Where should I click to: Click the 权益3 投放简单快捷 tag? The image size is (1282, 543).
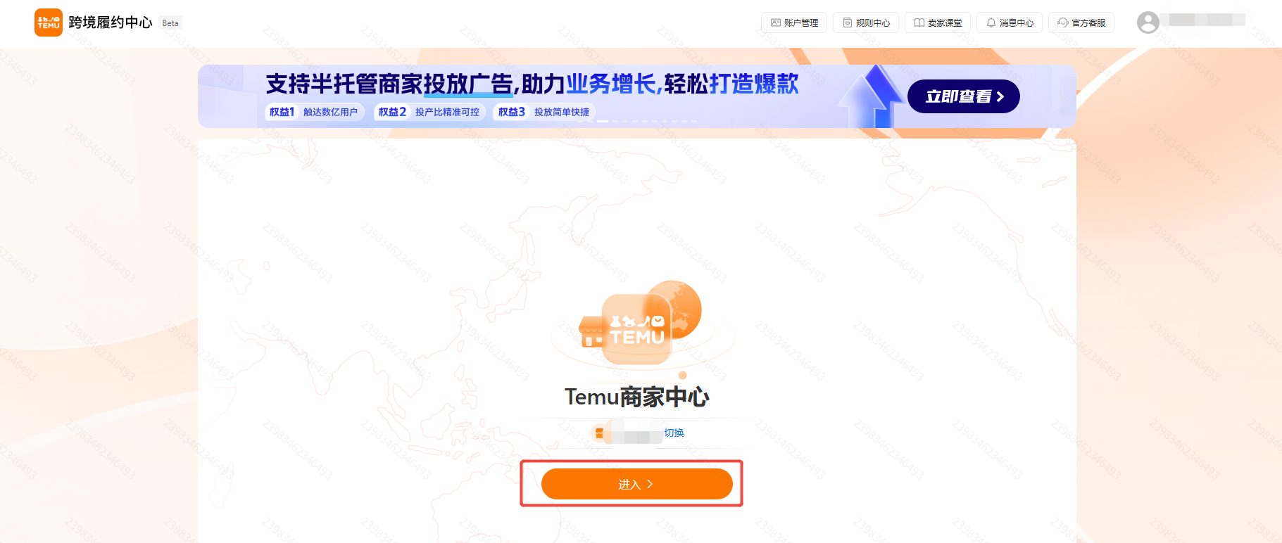(543, 112)
